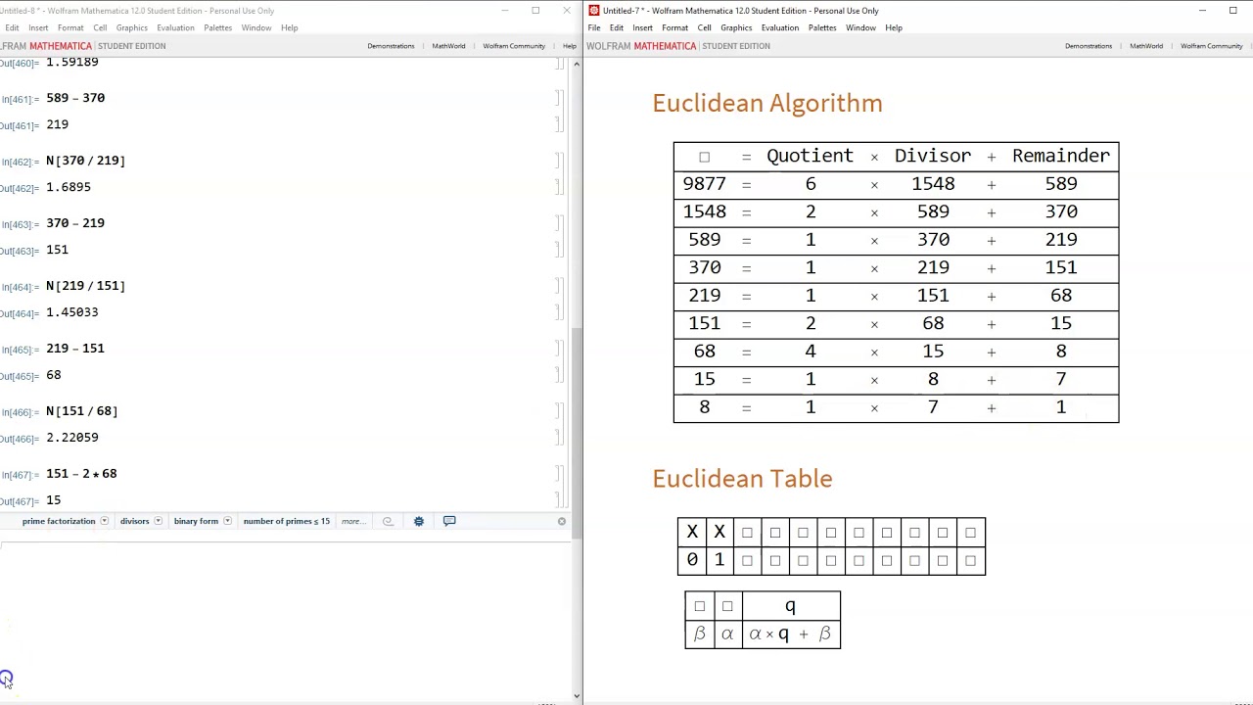Minimize the right Mathematica window
This screenshot has height=705, width=1253.
pos(1202,11)
